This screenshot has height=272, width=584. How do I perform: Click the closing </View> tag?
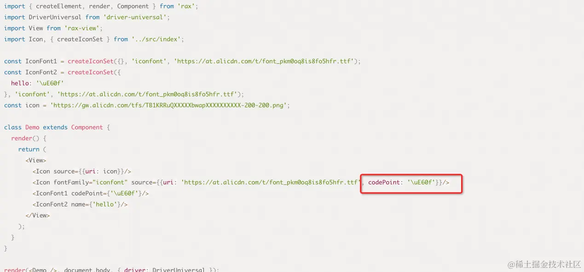point(38,216)
